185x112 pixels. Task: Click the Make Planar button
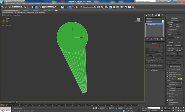pos(171,48)
